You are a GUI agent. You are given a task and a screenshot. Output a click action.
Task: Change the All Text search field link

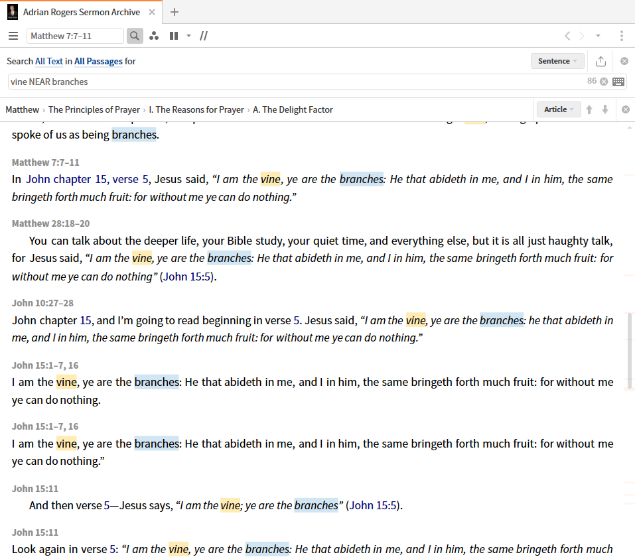point(49,61)
